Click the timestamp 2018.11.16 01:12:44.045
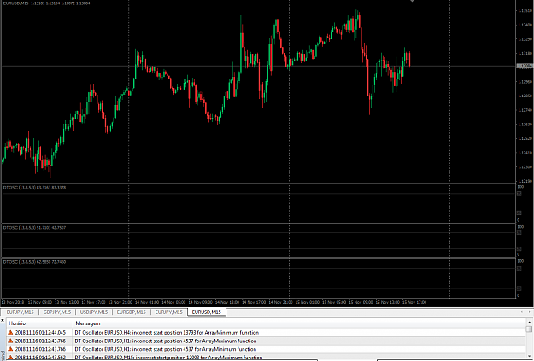The height and width of the screenshot is (361, 534). 40,333
